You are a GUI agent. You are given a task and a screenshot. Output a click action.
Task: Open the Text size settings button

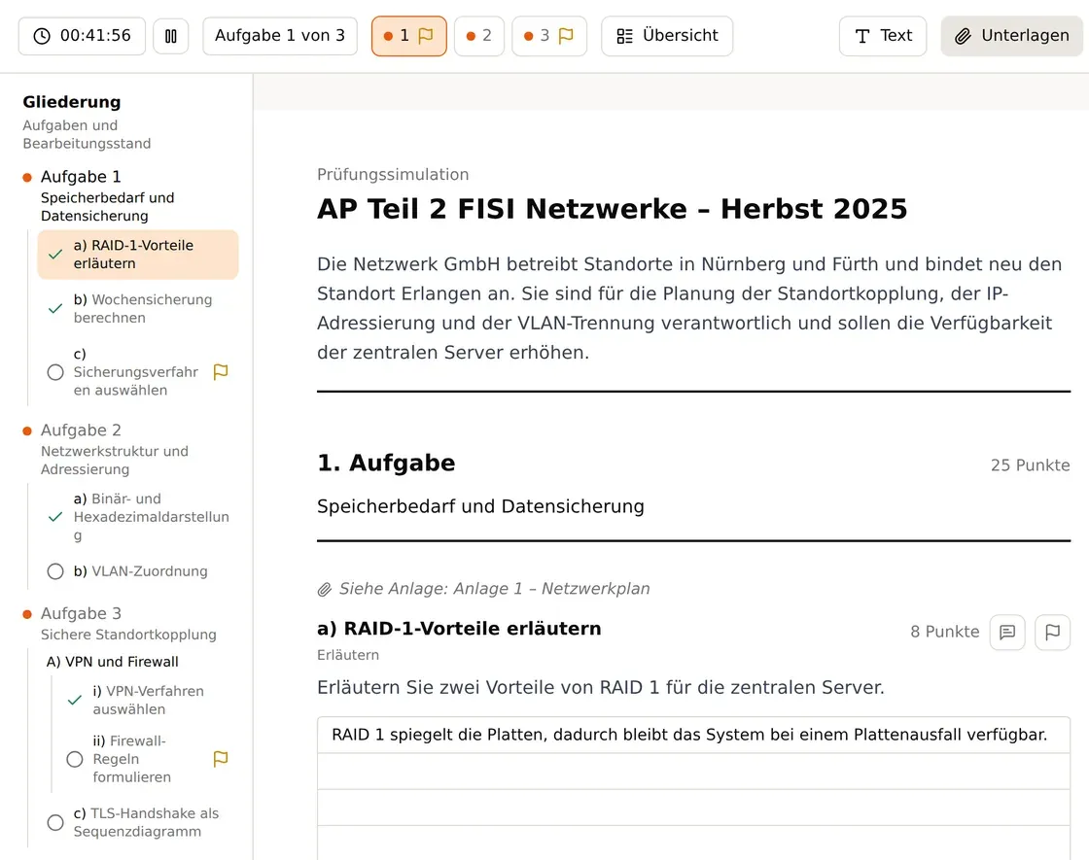click(883, 36)
